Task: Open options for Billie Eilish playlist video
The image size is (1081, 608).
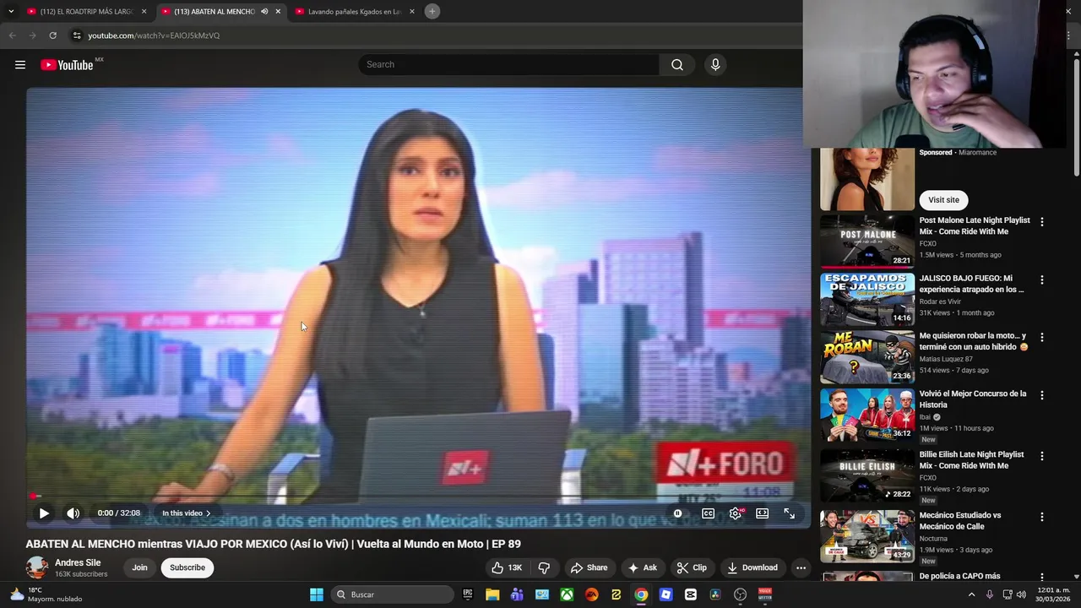Action: pyautogui.click(x=1041, y=456)
